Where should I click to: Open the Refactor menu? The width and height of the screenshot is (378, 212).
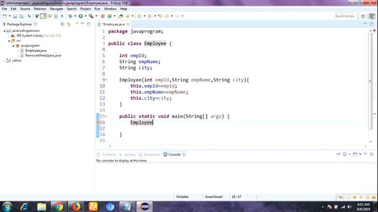click(40, 9)
